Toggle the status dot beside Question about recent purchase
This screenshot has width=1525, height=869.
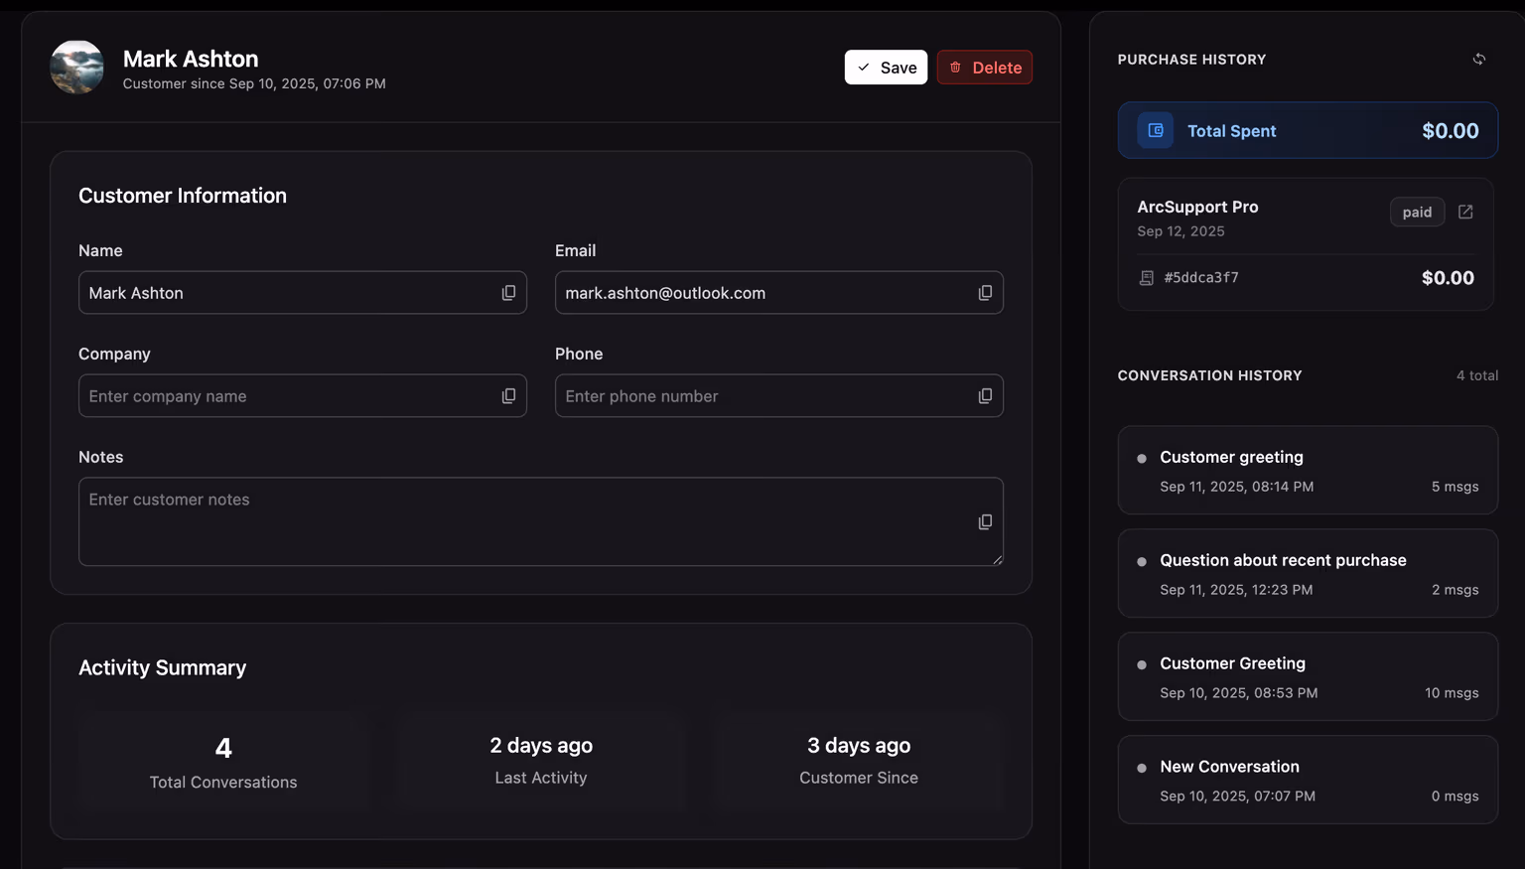coord(1142,561)
